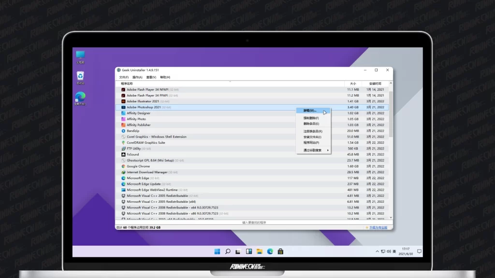Select 强制删除(F) in context menu

coord(311,118)
